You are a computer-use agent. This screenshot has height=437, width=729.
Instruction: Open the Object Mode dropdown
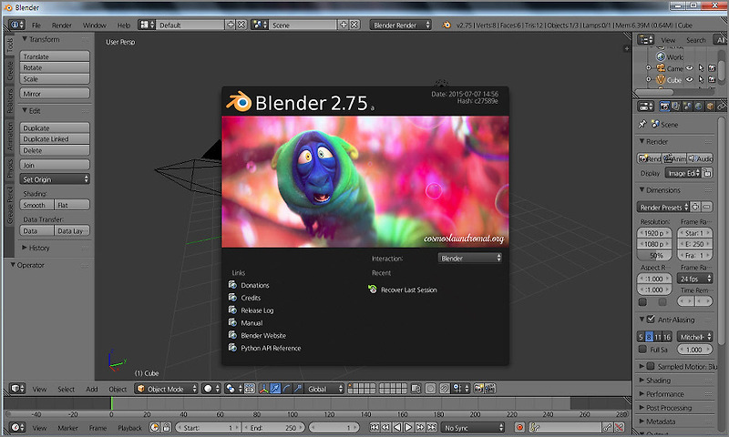[x=167, y=389]
